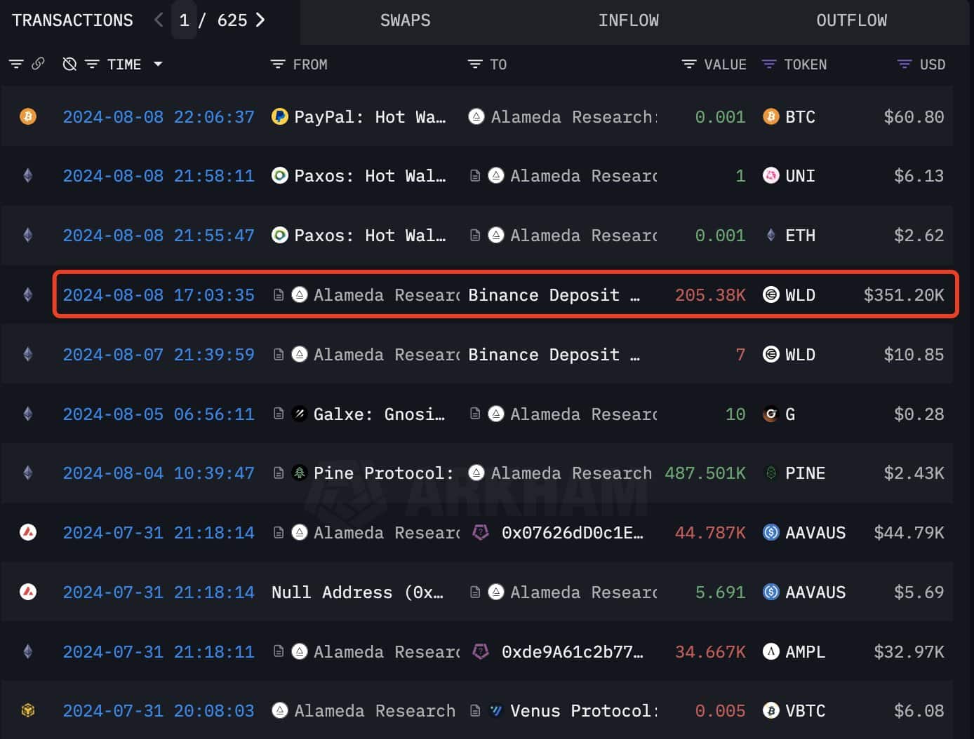The image size is (974, 739).
Task: Open the Pine Protocol: sender entity
Action: (383, 473)
